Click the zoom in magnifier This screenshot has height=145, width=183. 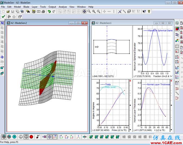pos(94,11)
